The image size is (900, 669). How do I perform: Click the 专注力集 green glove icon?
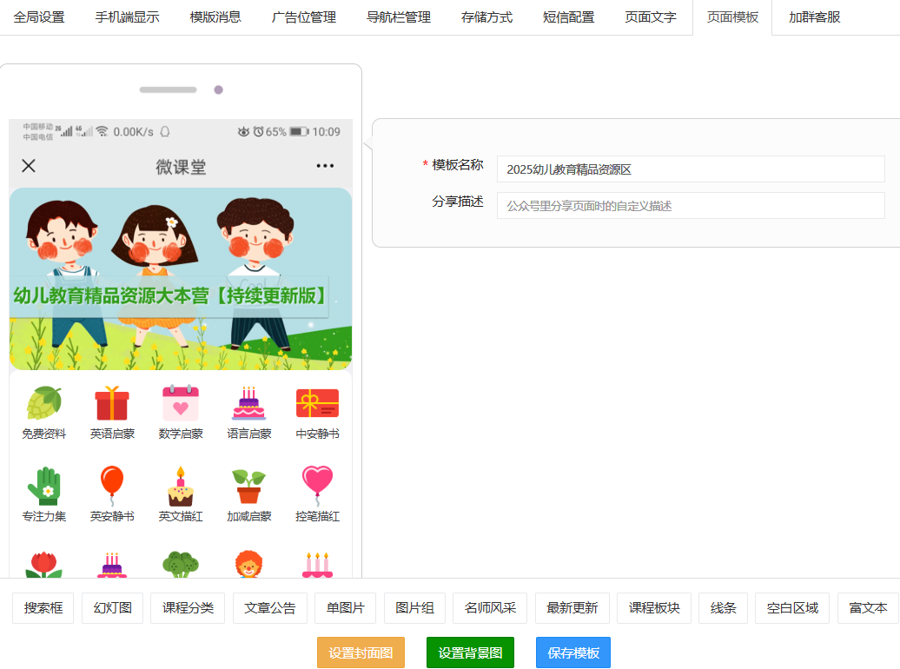pos(44,486)
